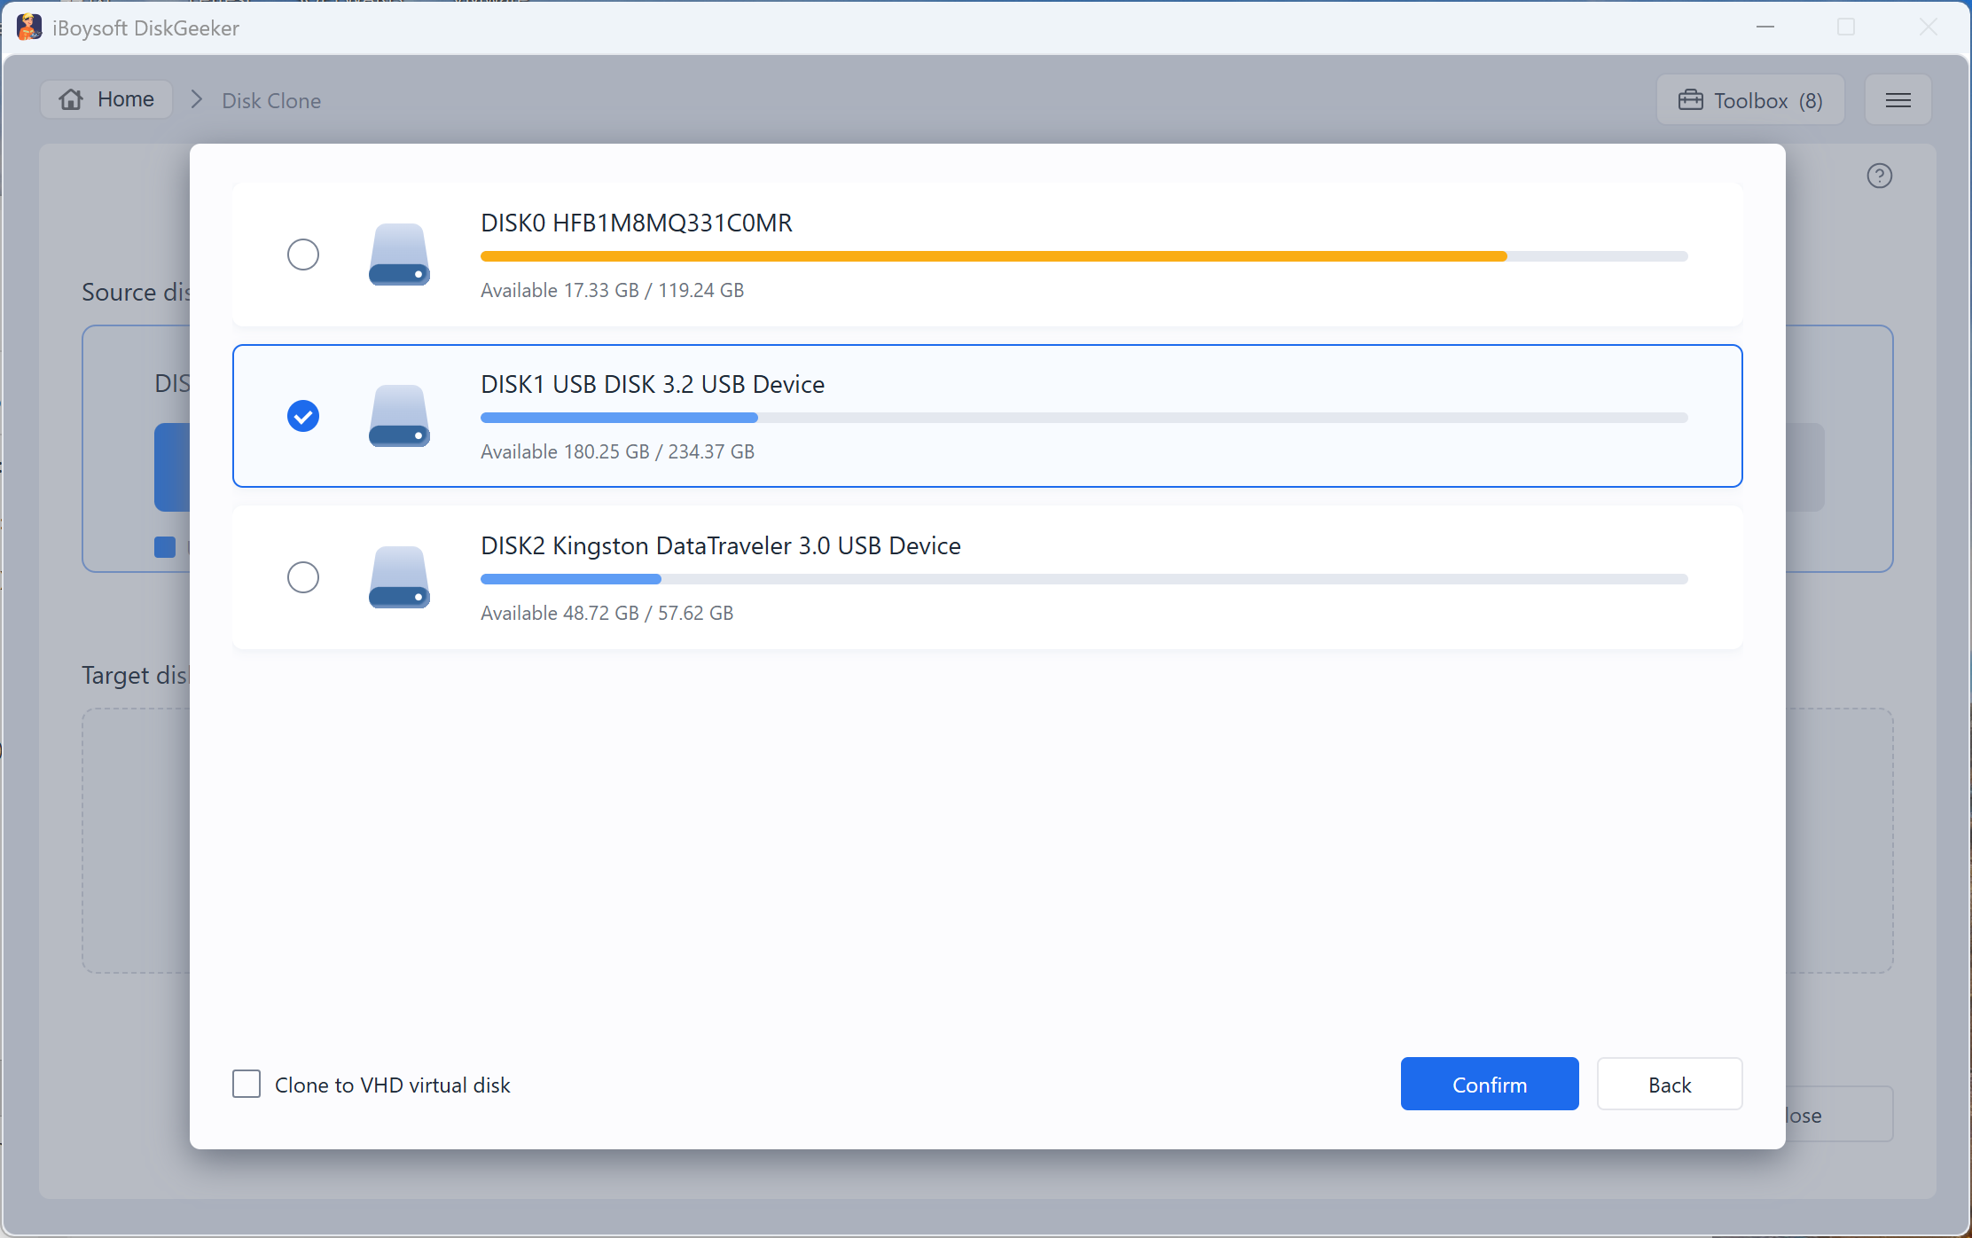Enable Clone to VHD virtual disk checkbox

click(246, 1084)
